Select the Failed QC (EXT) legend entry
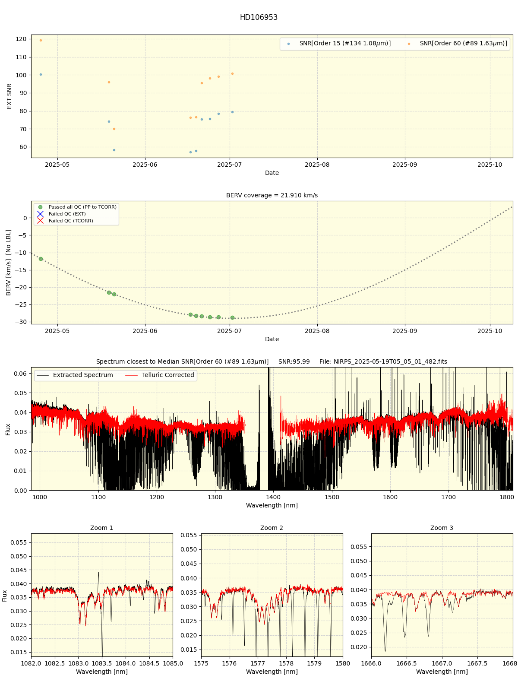 (x=61, y=214)
